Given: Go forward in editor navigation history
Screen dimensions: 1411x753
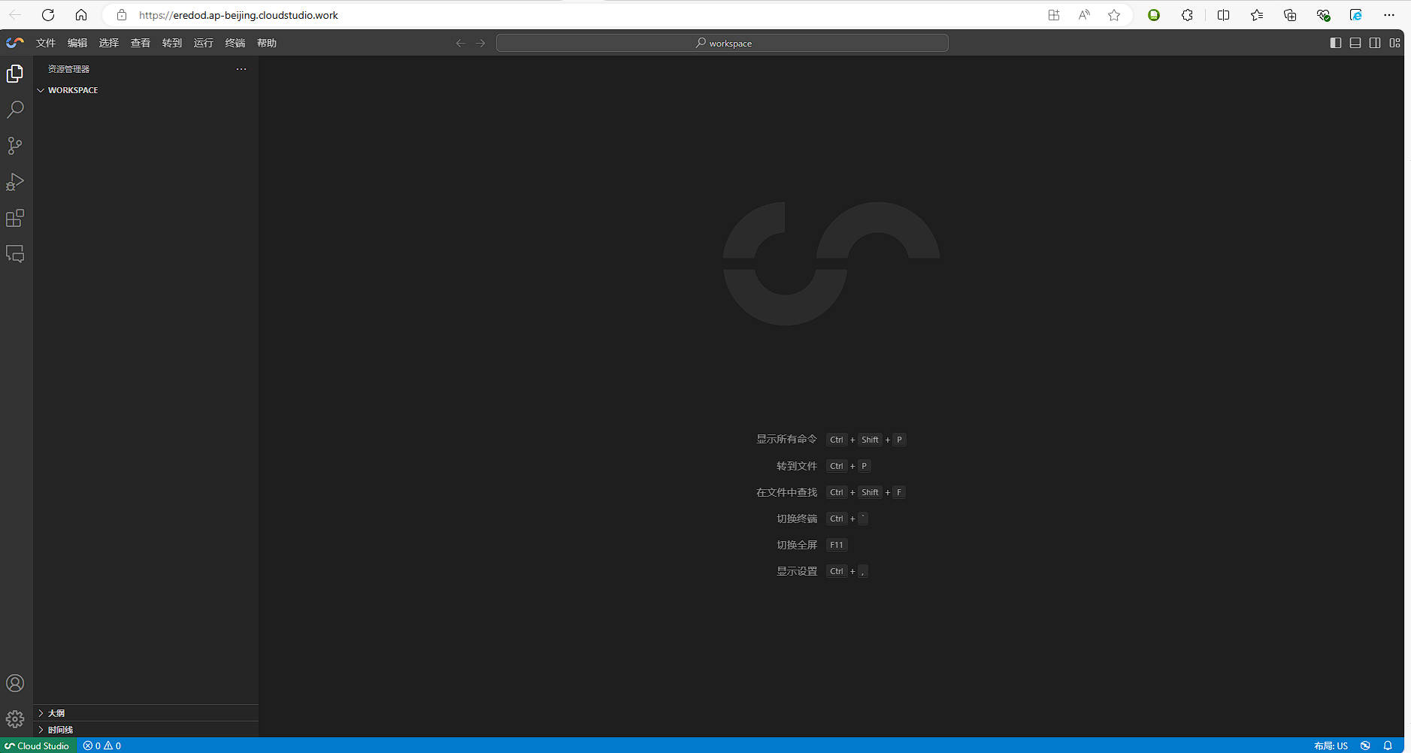Looking at the screenshot, I should coord(480,43).
